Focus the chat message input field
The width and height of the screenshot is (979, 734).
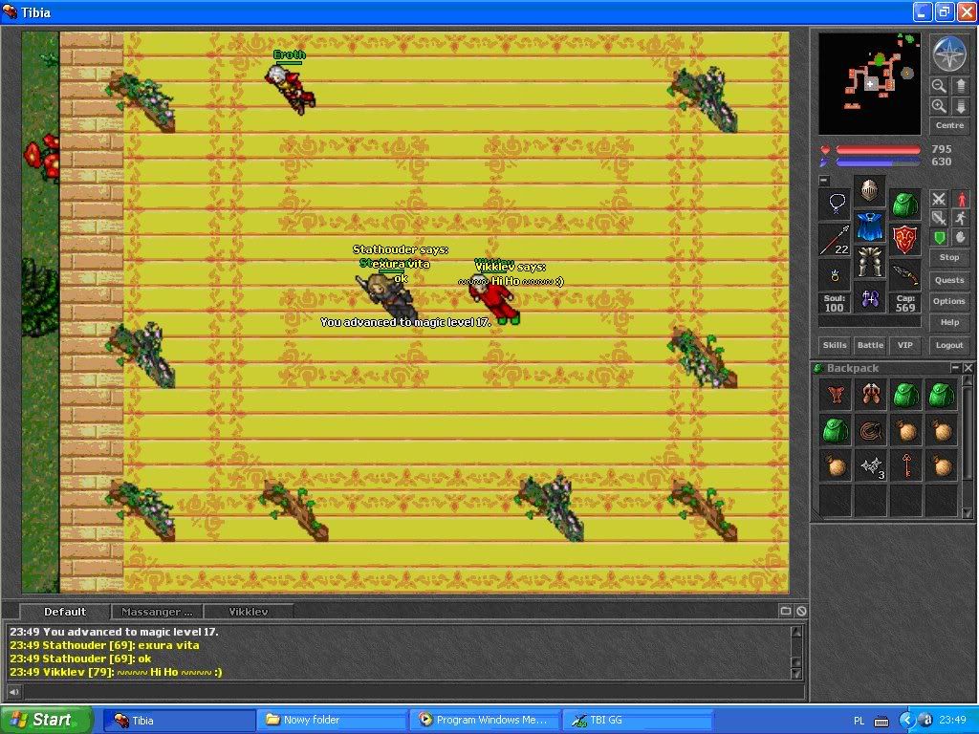[x=413, y=691]
